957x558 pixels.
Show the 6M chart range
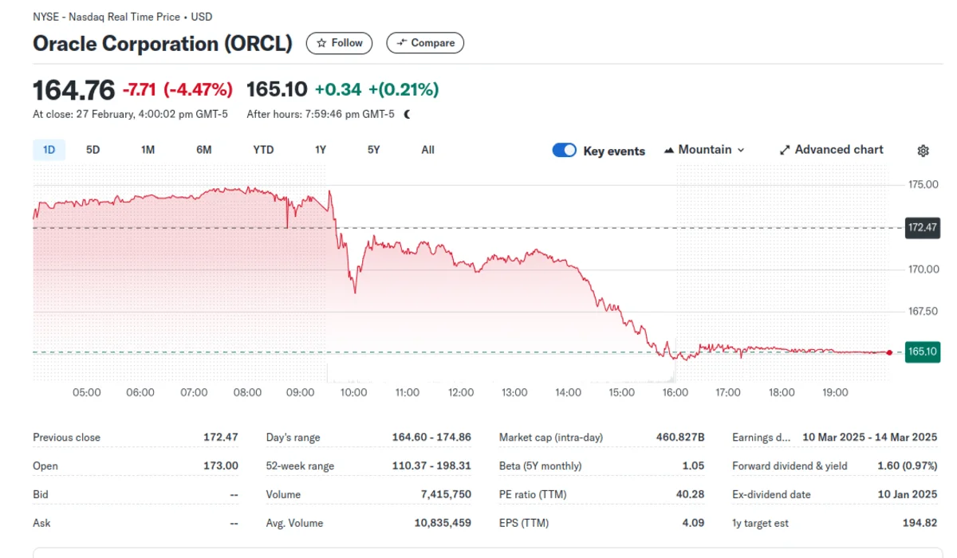click(x=204, y=150)
